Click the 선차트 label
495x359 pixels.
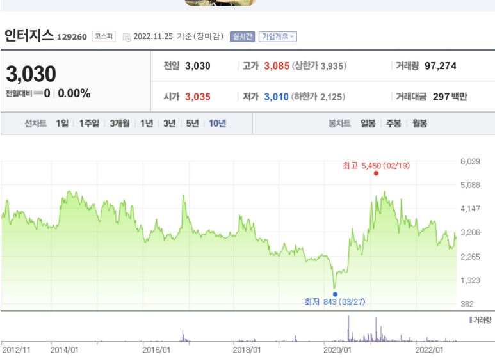36,124
